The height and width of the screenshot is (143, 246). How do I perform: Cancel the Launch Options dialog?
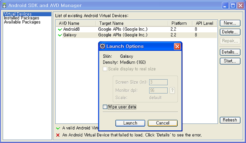(x=163, y=123)
